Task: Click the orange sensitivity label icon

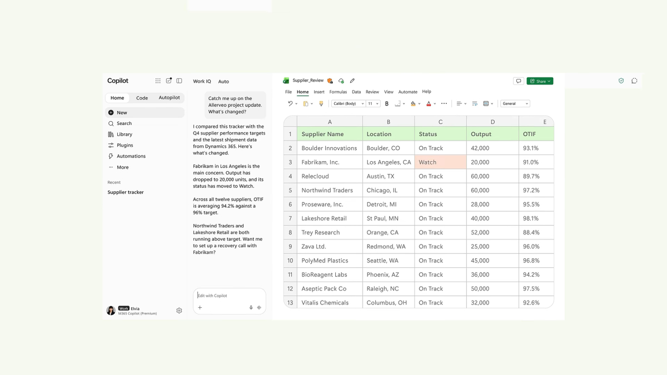Action: [330, 81]
